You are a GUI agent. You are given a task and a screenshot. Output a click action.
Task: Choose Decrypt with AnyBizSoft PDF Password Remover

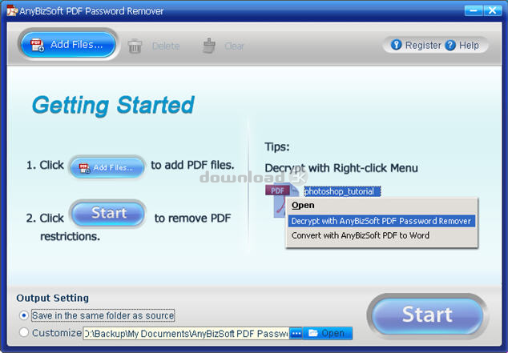coord(381,221)
